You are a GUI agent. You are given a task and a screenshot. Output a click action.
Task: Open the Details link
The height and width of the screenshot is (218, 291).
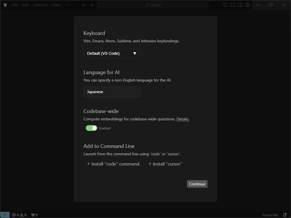(183, 119)
